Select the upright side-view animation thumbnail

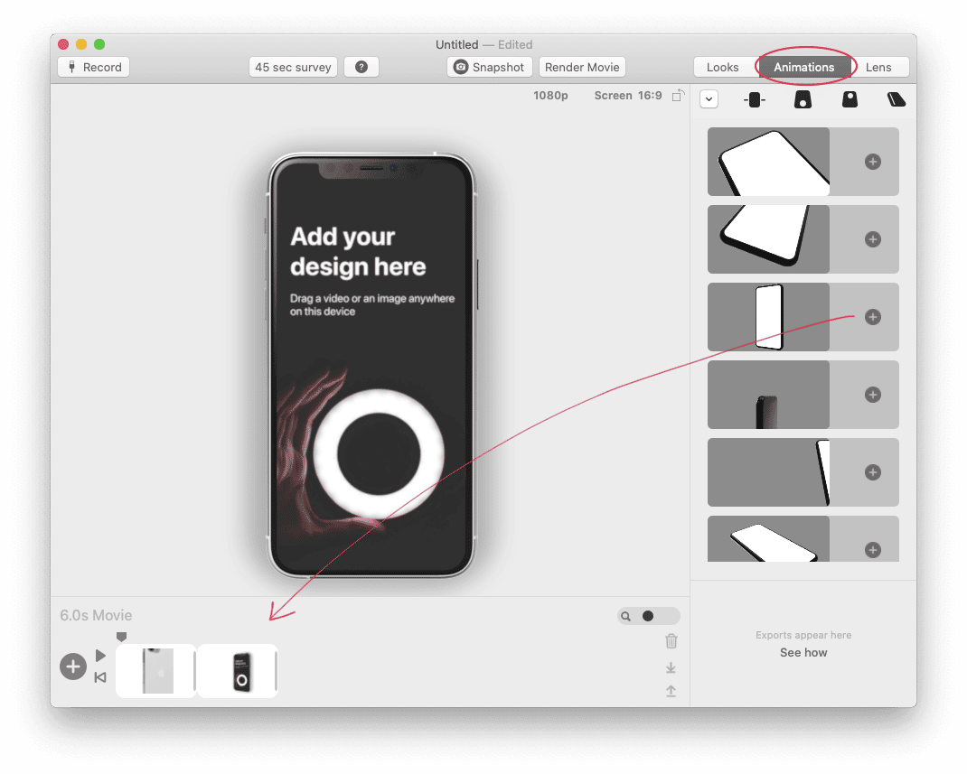[x=768, y=317]
